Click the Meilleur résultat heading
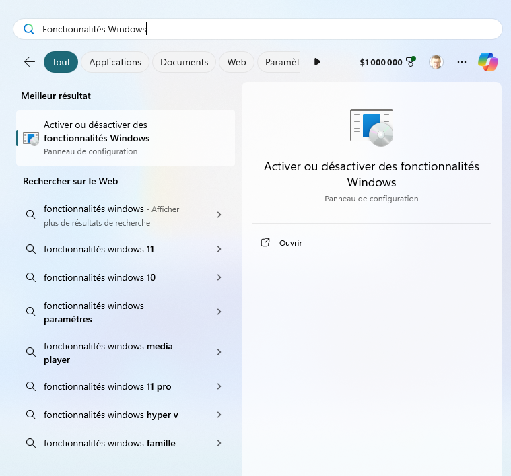This screenshot has width=511, height=476. click(x=56, y=96)
